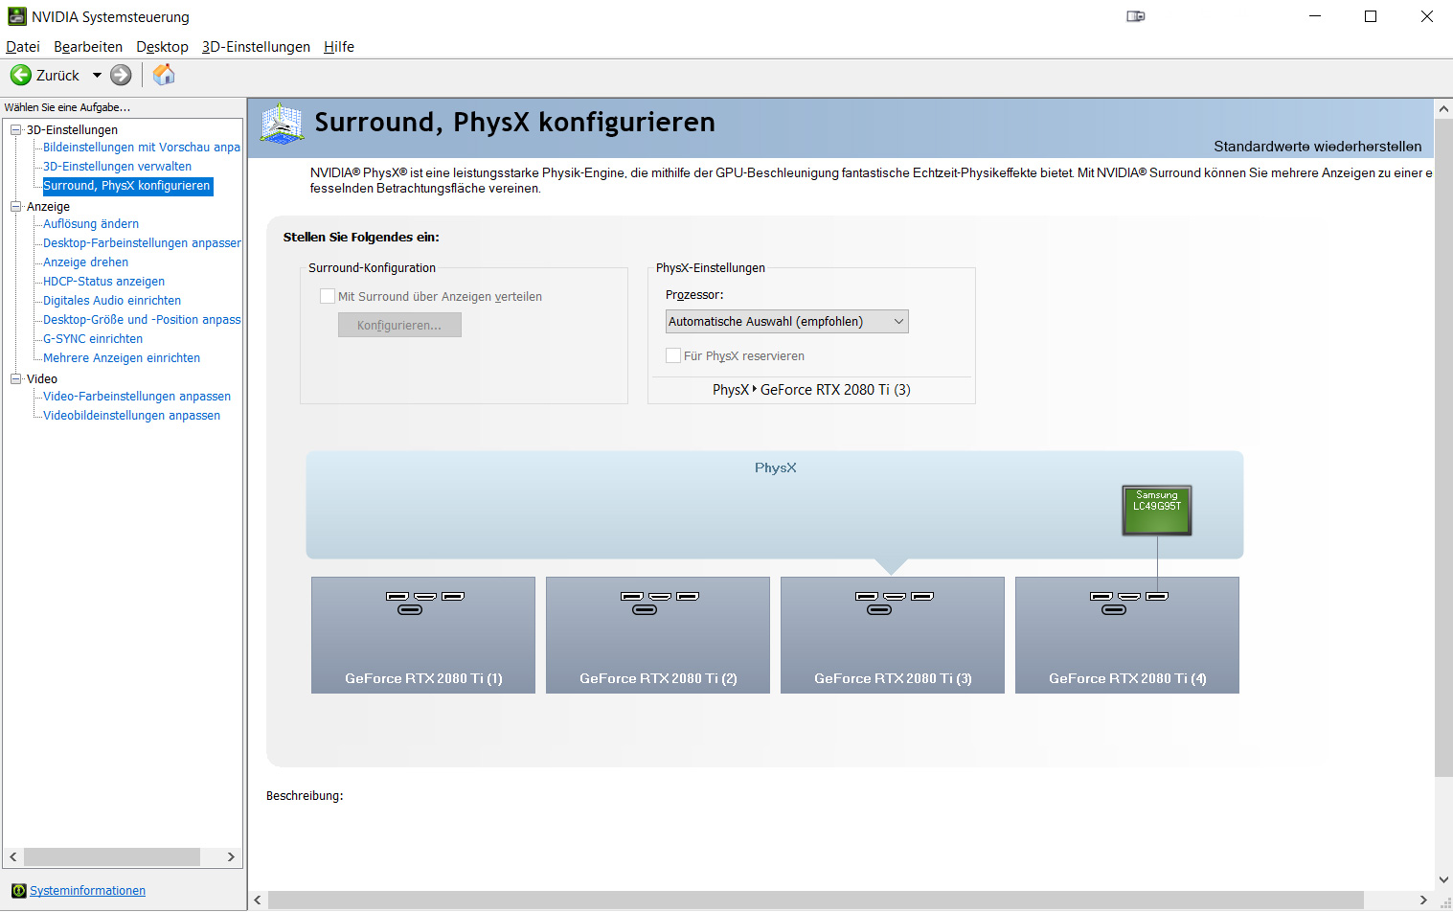Toggle Mit Surround über Anzeigen verteilen checkbox
1453x912 pixels.
click(x=328, y=296)
